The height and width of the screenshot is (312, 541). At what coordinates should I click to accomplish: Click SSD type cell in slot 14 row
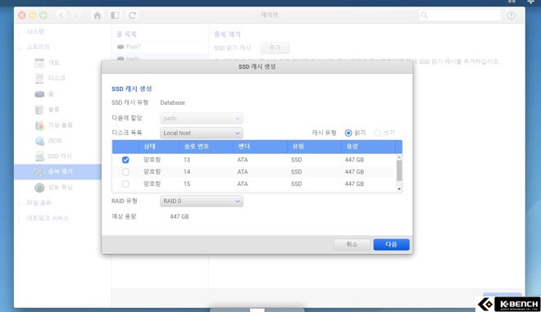[297, 172]
